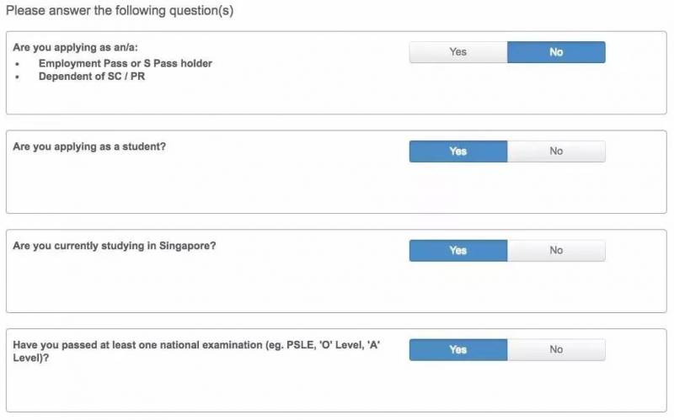Screen dimensions: 674x420
Task: Answer No to passed national examination question
Action: [x=556, y=350]
